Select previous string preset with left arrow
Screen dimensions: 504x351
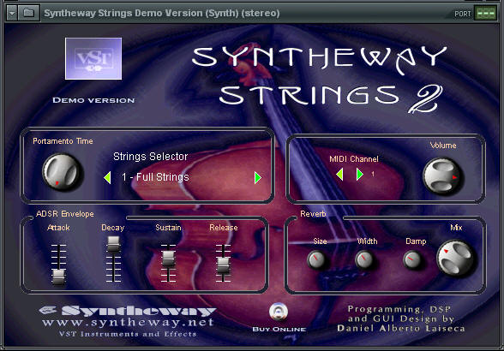click(108, 177)
